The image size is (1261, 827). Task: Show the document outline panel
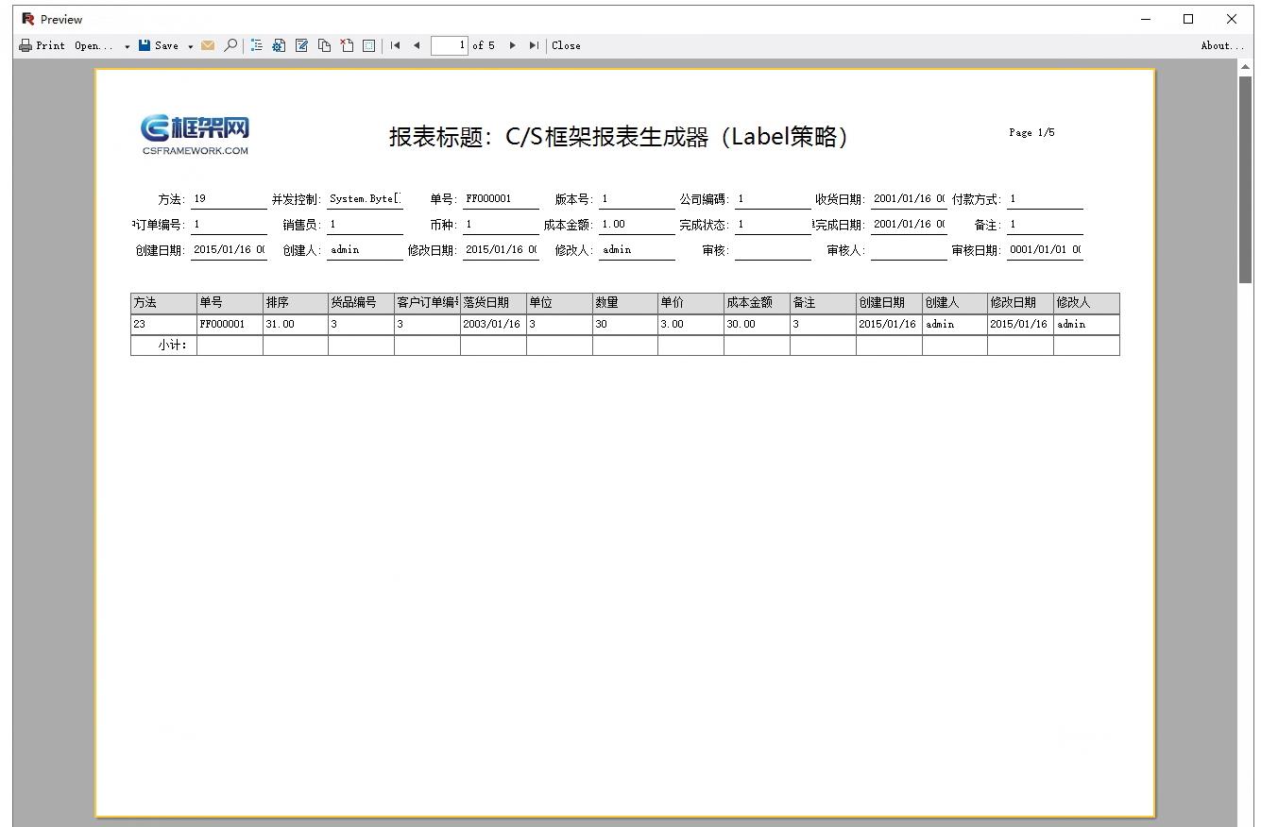(256, 45)
